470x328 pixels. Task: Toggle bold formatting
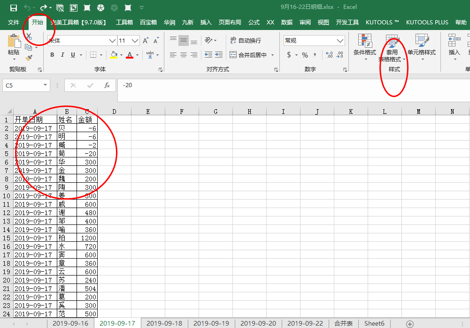(x=52, y=55)
